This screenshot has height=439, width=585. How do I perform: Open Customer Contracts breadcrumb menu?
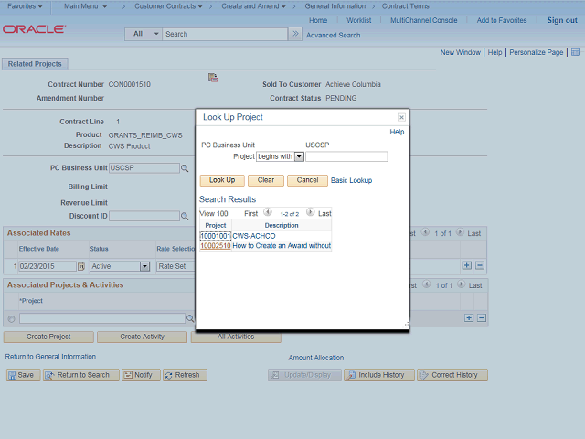tap(168, 6)
